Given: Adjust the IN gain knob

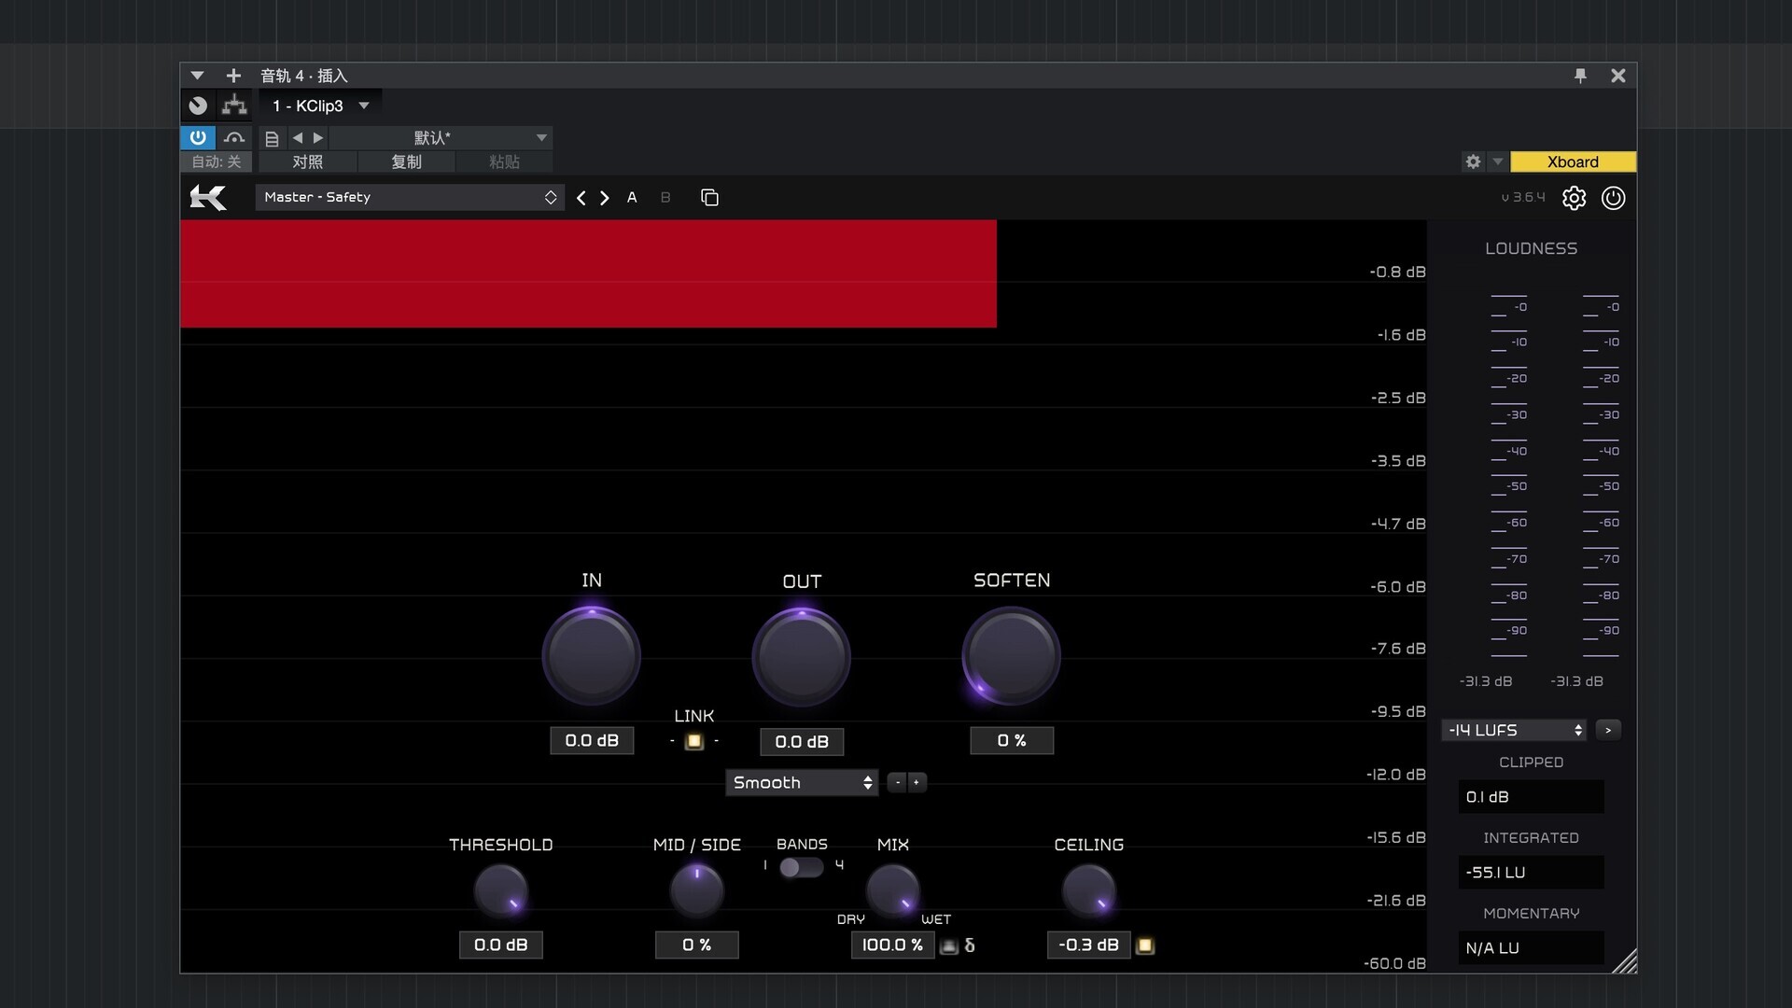Looking at the screenshot, I should (592, 656).
